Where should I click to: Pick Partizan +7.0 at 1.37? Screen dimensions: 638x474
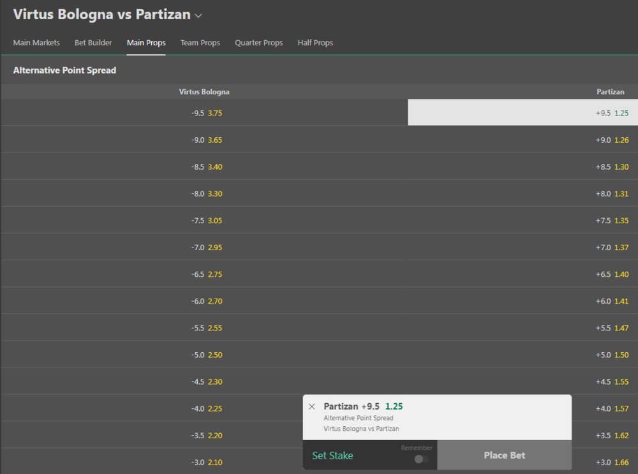click(523, 247)
